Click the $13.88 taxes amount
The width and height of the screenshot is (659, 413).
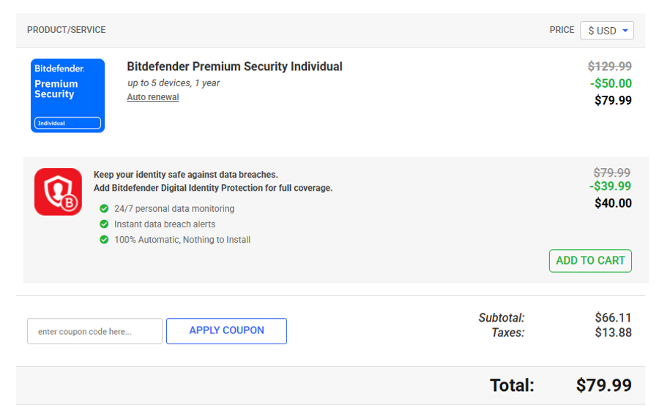tap(613, 333)
